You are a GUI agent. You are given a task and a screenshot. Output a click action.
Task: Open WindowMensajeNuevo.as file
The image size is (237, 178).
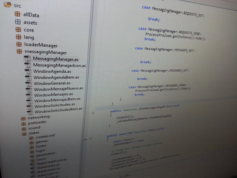(58, 89)
